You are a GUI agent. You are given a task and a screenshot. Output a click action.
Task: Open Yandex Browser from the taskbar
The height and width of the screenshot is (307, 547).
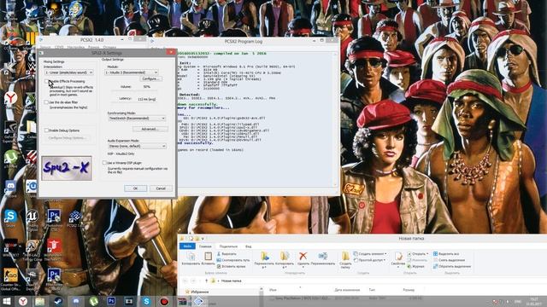[x=23, y=301]
